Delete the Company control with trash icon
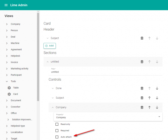This screenshot has height=140, width=168. coord(142,107)
